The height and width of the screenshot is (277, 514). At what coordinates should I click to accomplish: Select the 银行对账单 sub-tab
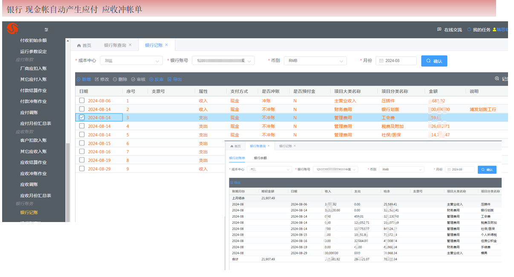click(x=237, y=158)
